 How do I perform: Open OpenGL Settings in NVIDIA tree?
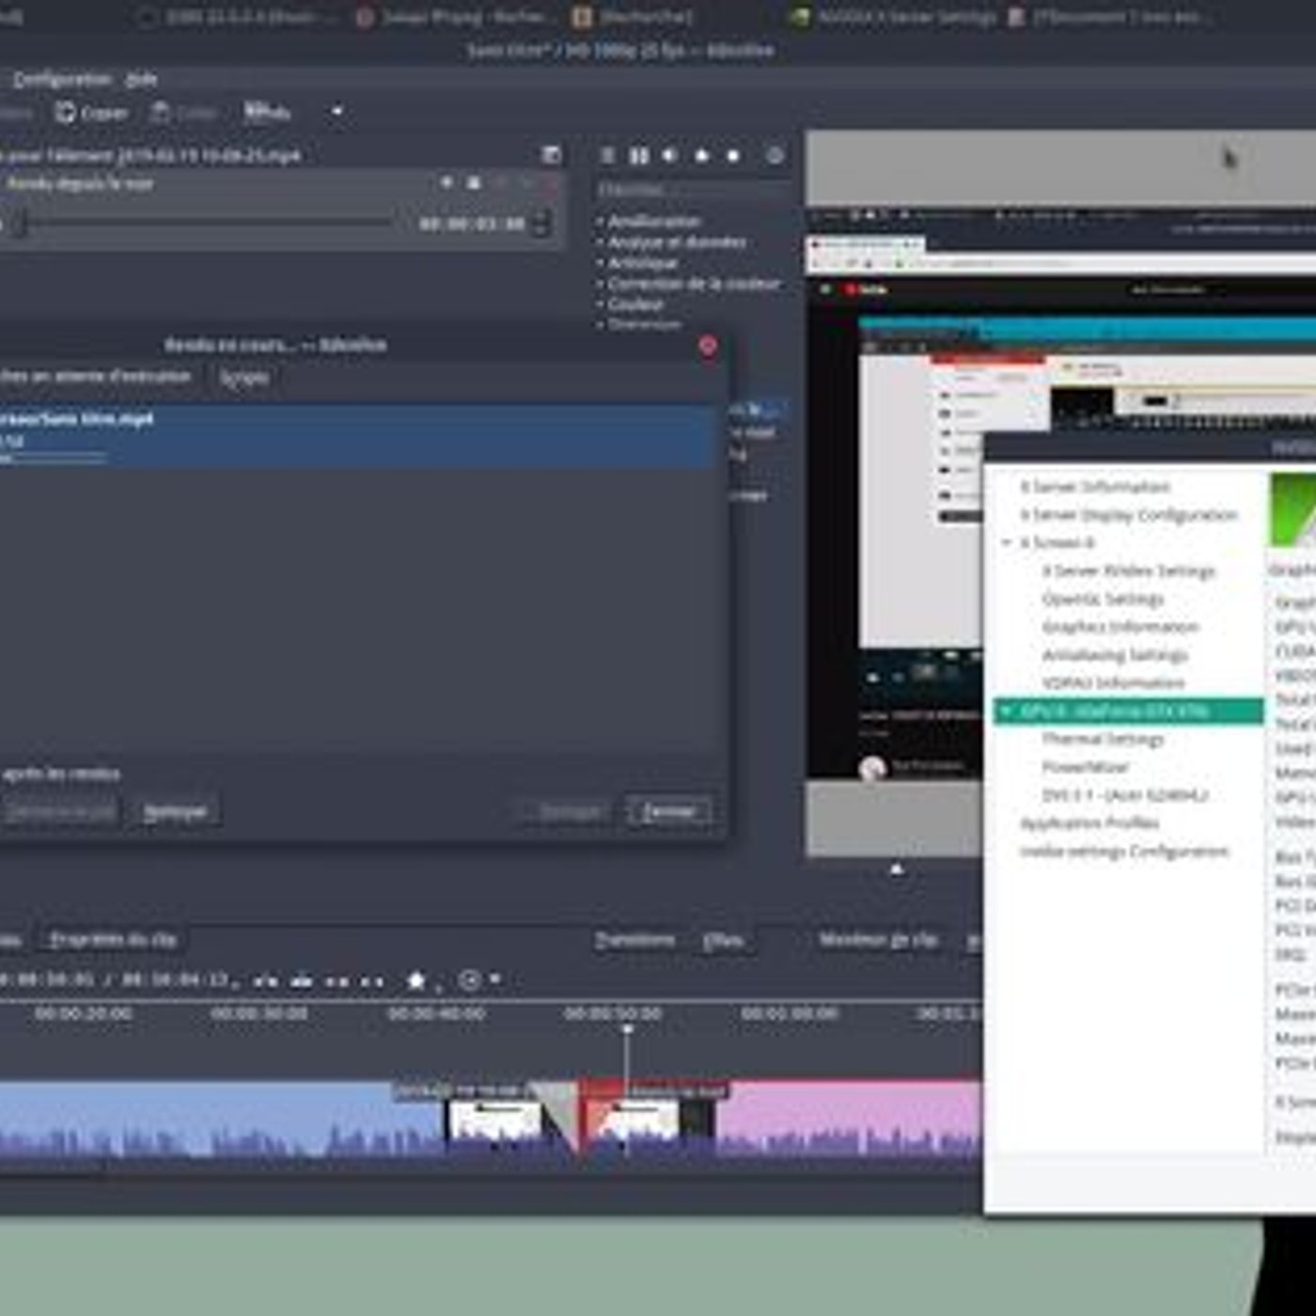point(1103,599)
